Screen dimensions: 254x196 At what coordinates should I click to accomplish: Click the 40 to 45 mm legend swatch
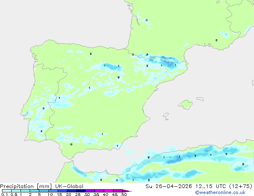click(109, 191)
